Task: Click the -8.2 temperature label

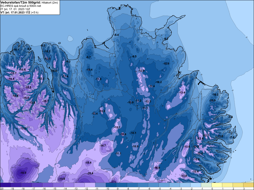Action: 166,39
